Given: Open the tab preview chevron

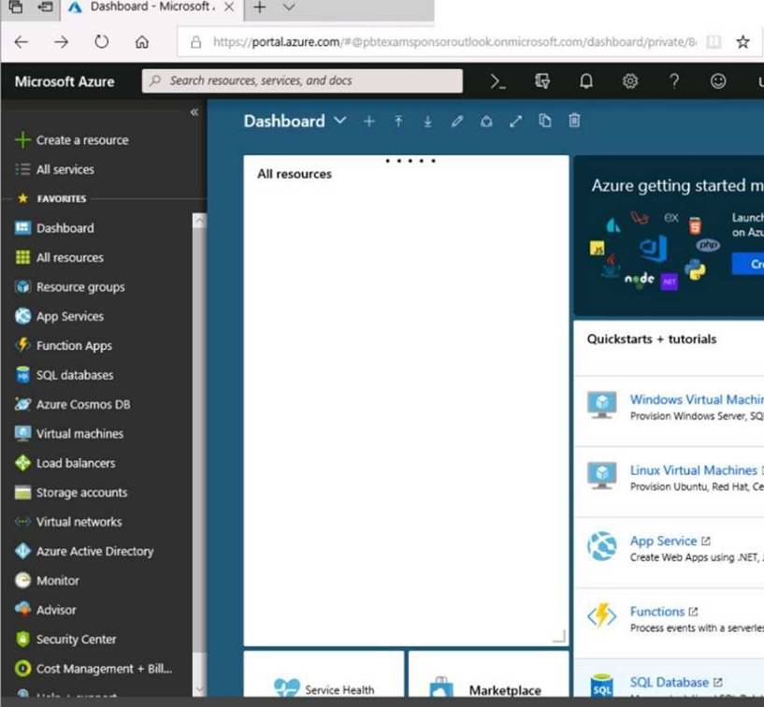Looking at the screenshot, I should tap(289, 7).
